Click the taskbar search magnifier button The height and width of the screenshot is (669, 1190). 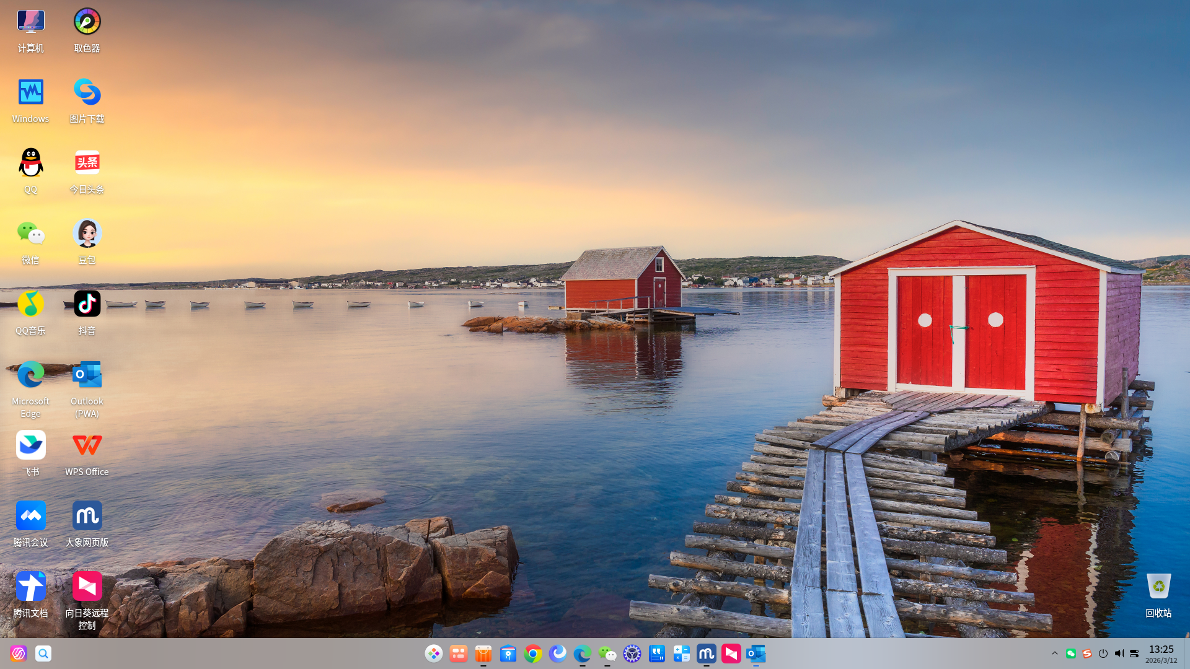pyautogui.click(x=43, y=654)
